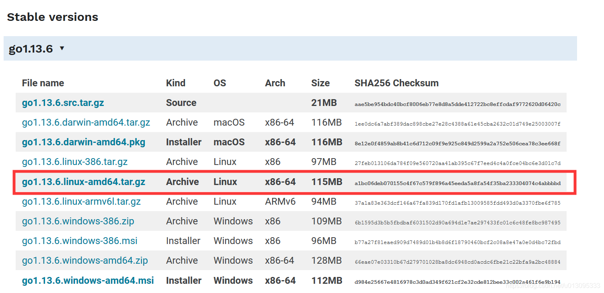The height and width of the screenshot is (293, 604).
Task: Click the 112MB size cell
Action: click(327, 280)
